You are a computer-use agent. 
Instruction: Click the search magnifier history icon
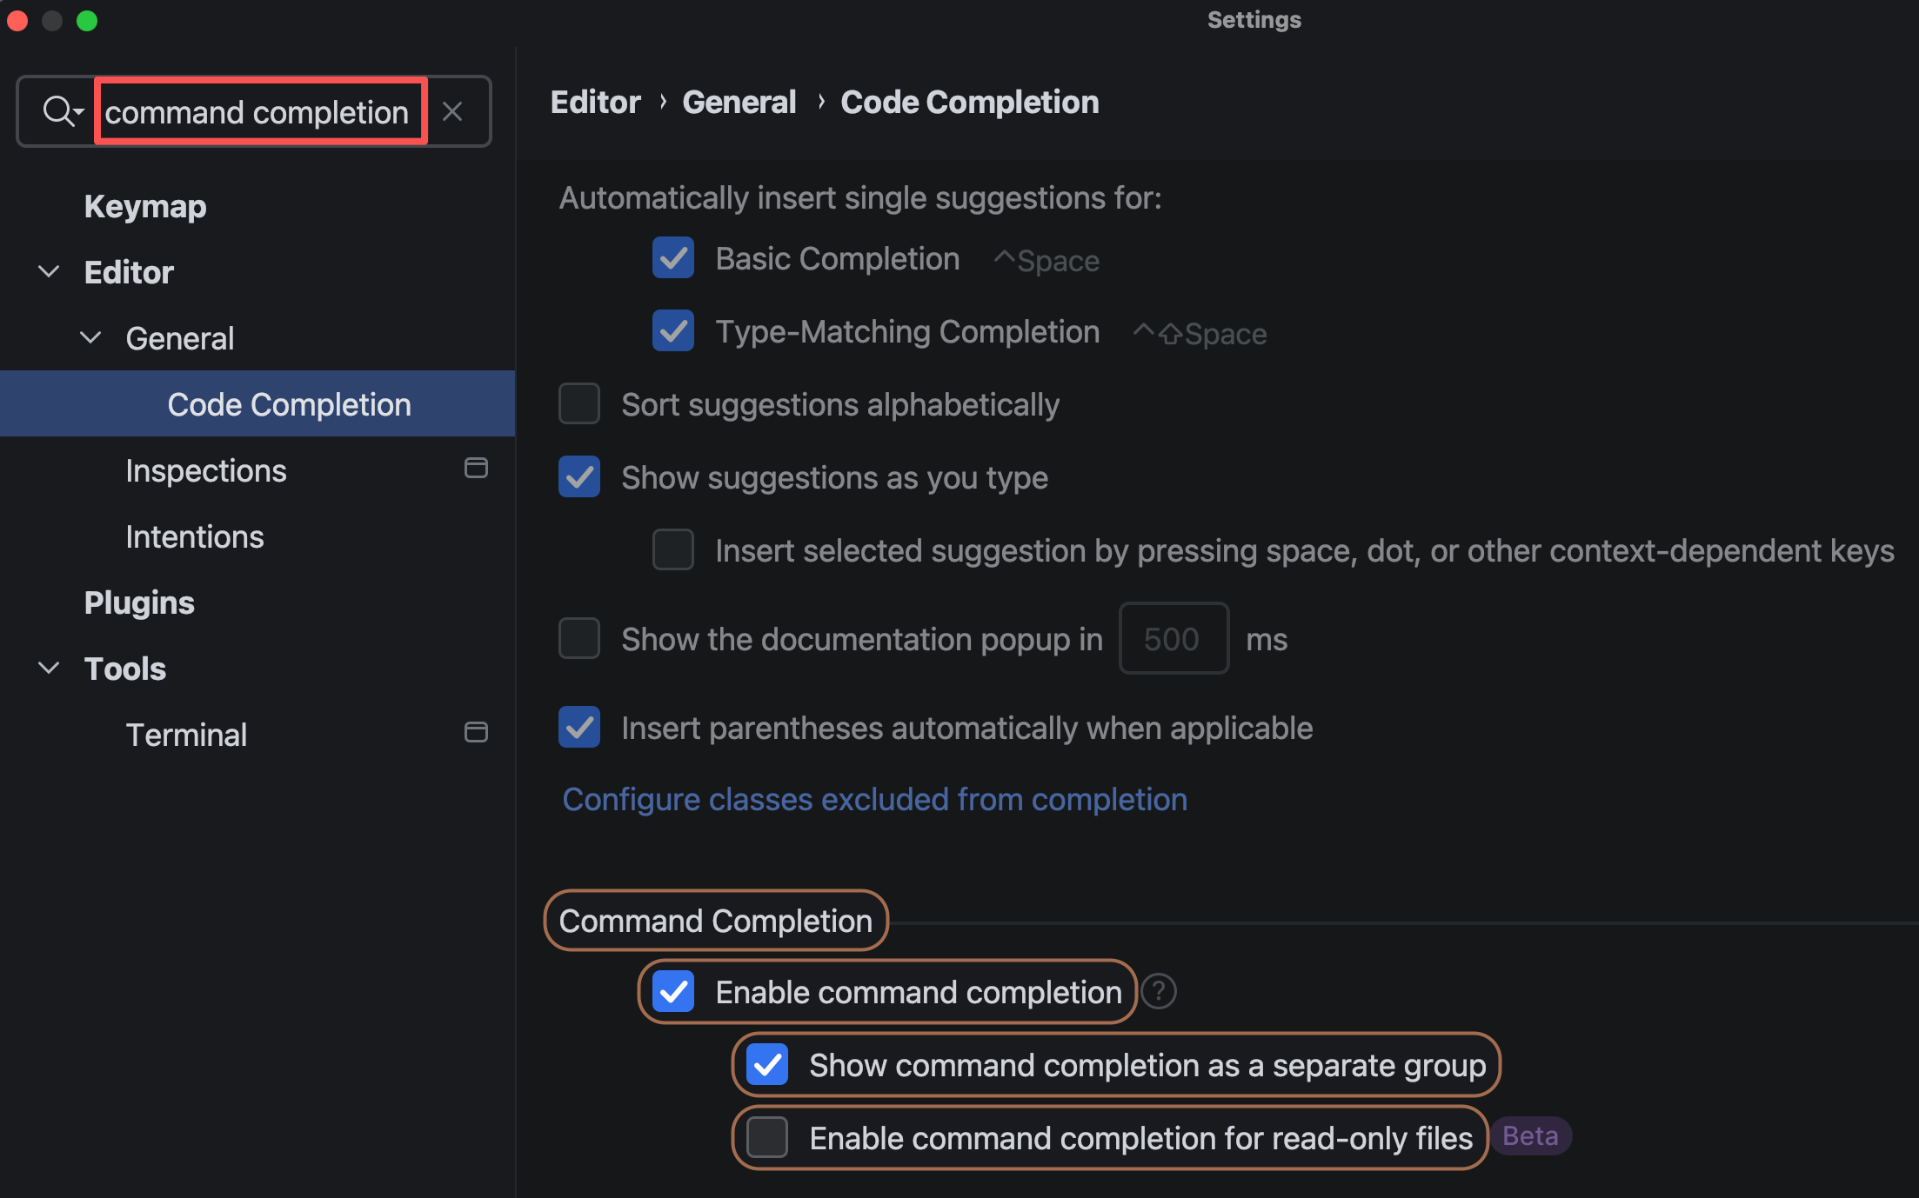(x=63, y=112)
